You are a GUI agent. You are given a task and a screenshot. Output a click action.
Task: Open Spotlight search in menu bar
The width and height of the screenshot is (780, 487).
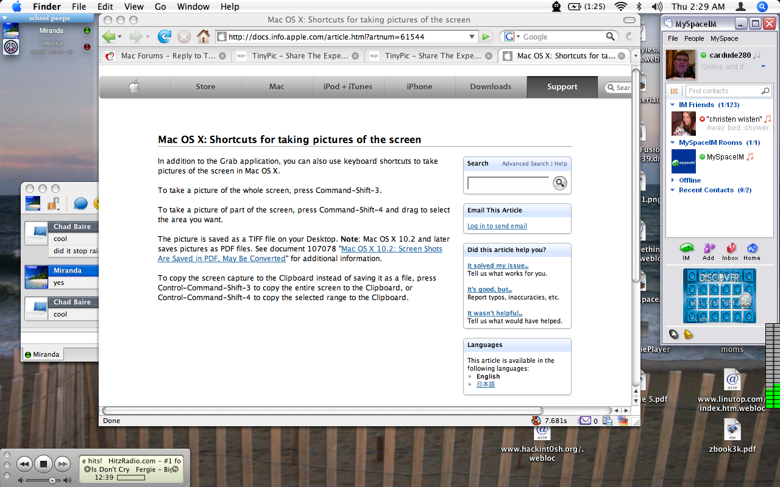pos(762,7)
